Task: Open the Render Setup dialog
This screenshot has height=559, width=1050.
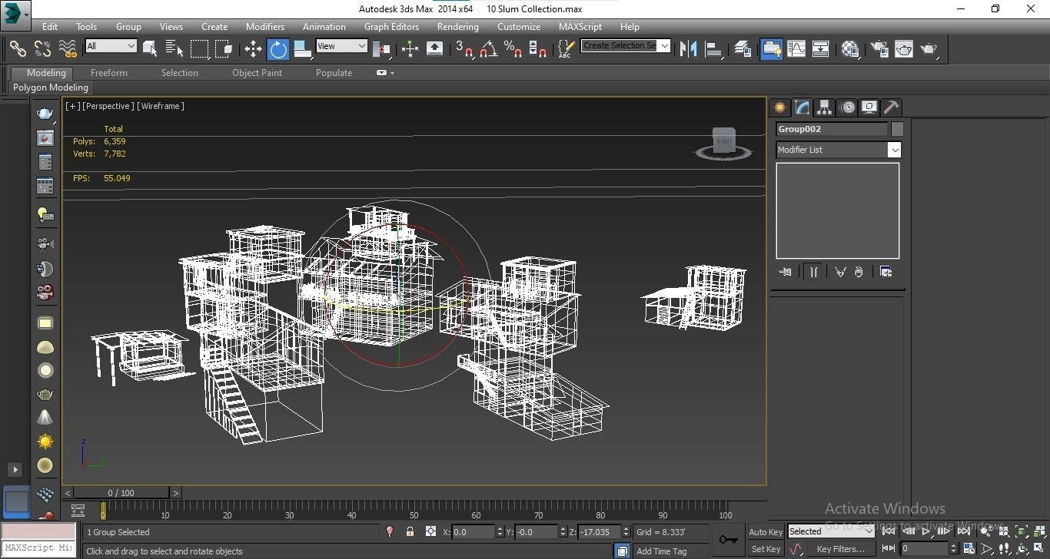Action: [879, 48]
